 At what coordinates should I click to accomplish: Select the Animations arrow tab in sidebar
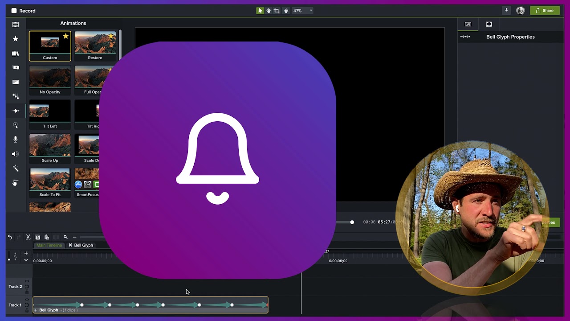tap(16, 111)
